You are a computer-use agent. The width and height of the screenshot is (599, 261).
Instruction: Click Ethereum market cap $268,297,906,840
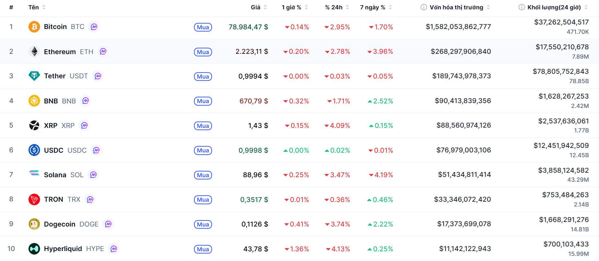pyautogui.click(x=461, y=52)
